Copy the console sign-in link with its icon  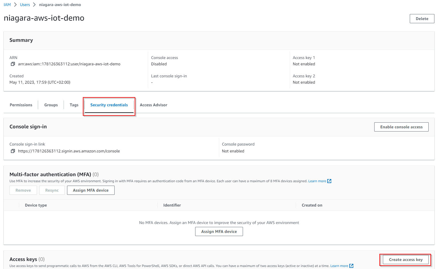click(x=13, y=151)
